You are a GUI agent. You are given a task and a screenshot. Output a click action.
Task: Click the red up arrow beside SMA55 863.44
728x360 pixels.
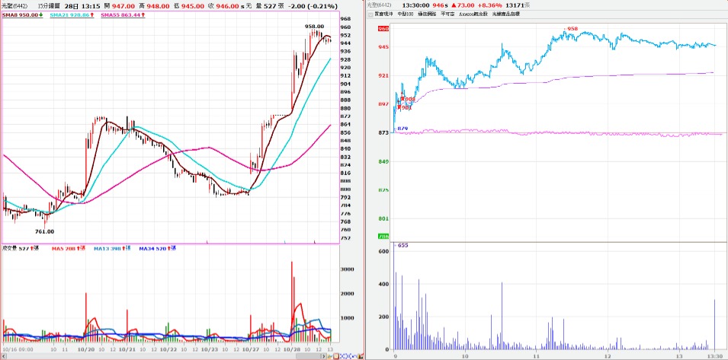pos(144,15)
